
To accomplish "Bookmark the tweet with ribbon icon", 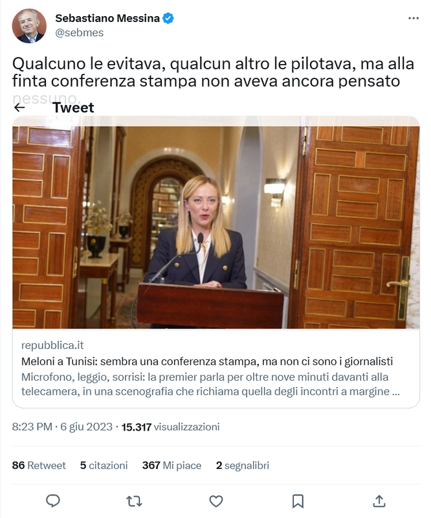I will point(298,501).
